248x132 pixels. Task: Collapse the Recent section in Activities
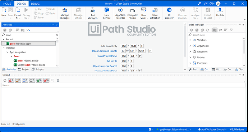4,39
